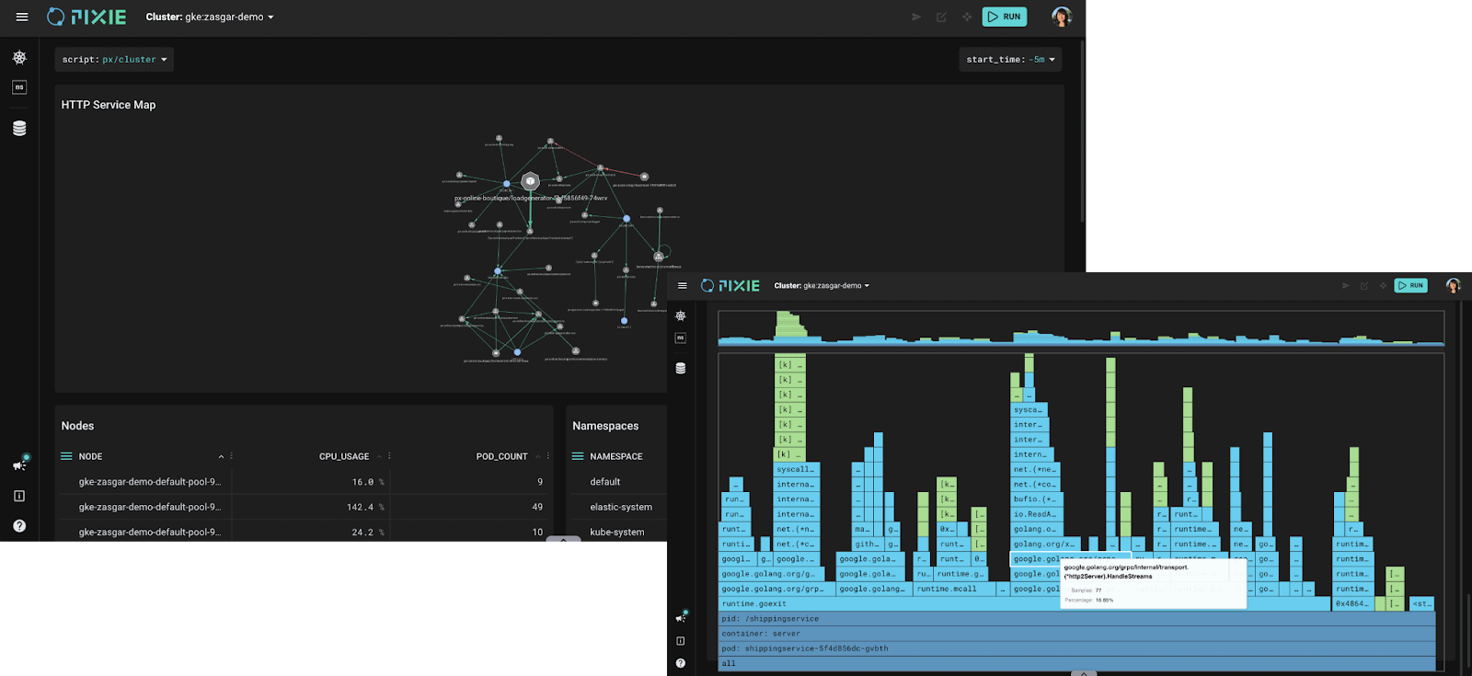Click node row with 24.2 % CPU usage
Viewport: 1472px width, 676px height.
pyautogui.click(x=304, y=531)
